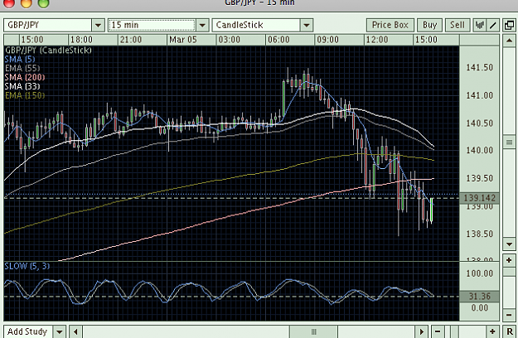Click the CandleStick chart style field
This screenshot has width=518, height=338.
tap(256, 25)
